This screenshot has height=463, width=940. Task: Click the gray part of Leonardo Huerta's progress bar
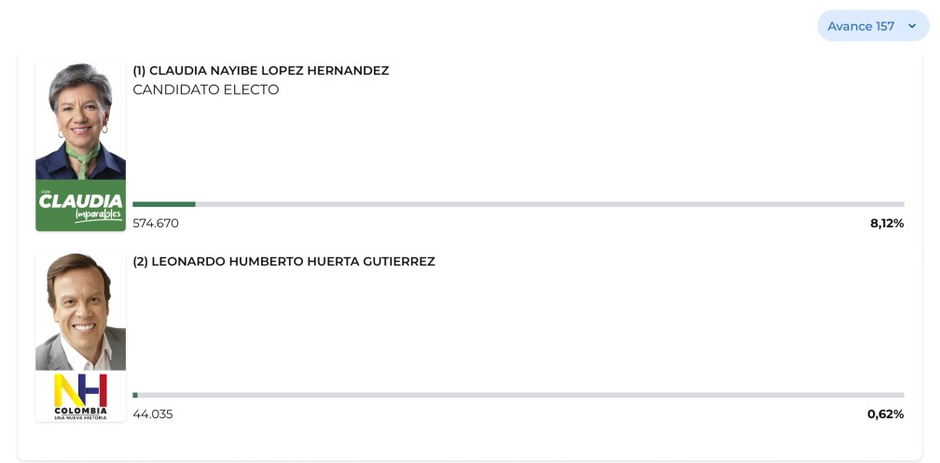(522, 395)
